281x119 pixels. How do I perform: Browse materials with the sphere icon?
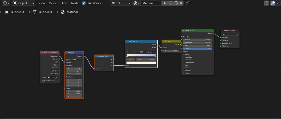136,3
